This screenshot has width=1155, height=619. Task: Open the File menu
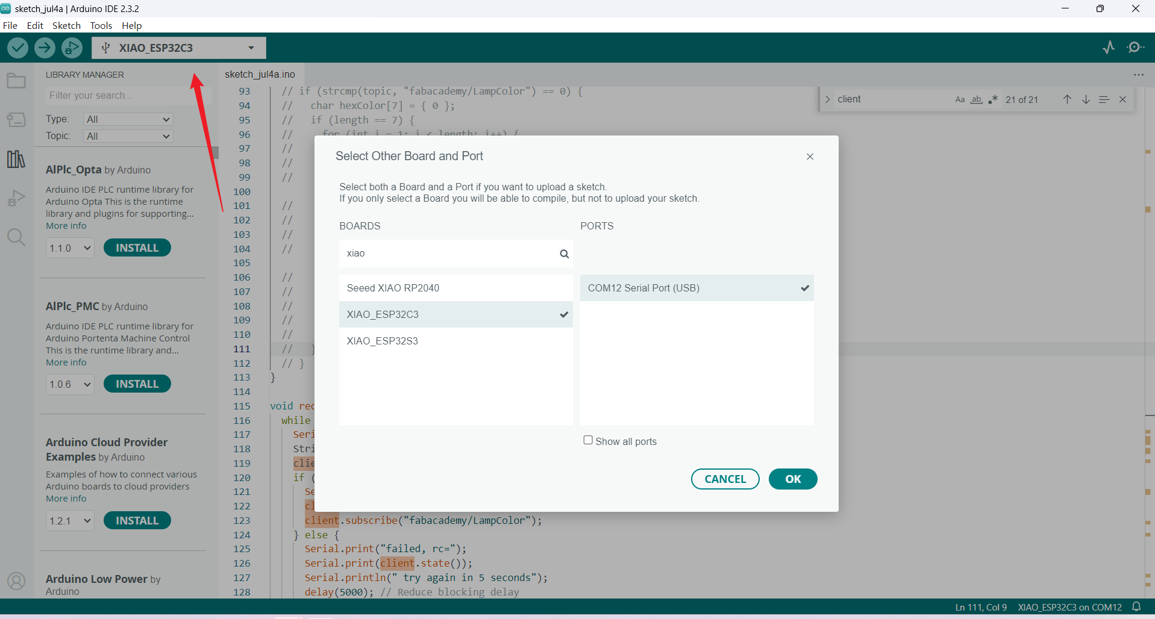coord(10,25)
